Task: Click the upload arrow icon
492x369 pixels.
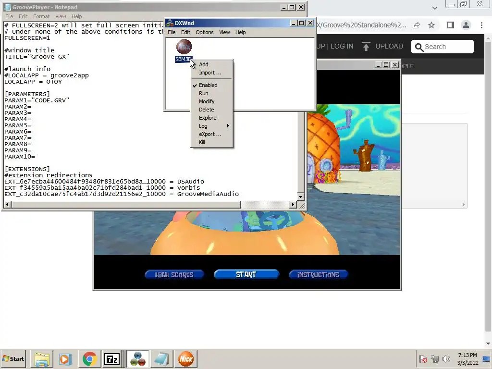Action: point(366,47)
